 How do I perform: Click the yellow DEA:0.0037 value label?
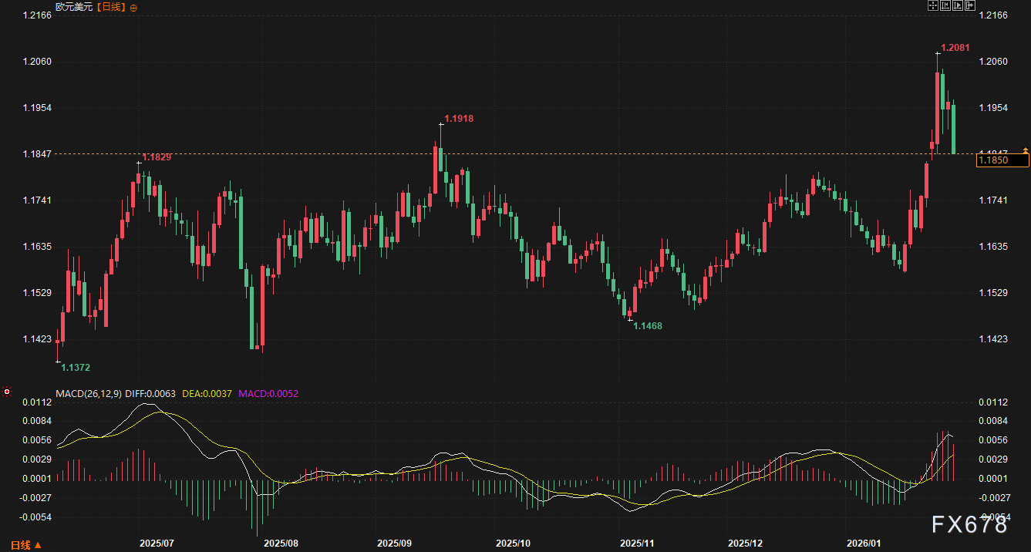tap(207, 393)
